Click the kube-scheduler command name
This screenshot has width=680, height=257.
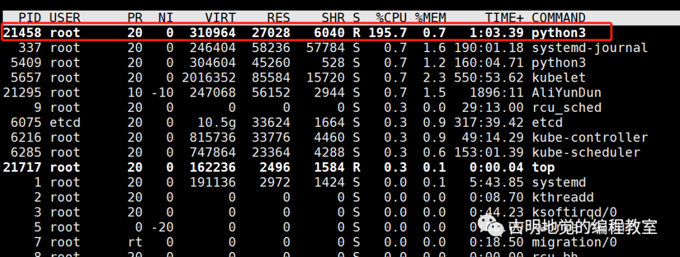[586, 152]
